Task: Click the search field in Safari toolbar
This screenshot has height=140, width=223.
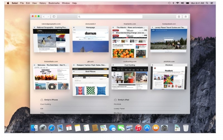Action: (110, 17)
